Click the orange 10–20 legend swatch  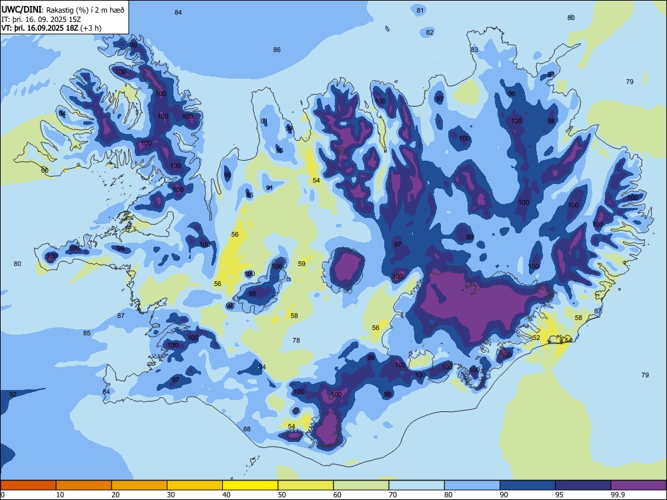[x=84, y=485]
